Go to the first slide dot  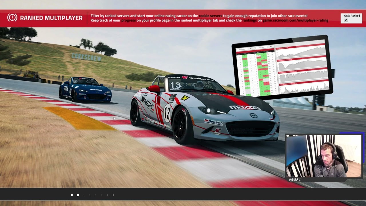(72, 195)
